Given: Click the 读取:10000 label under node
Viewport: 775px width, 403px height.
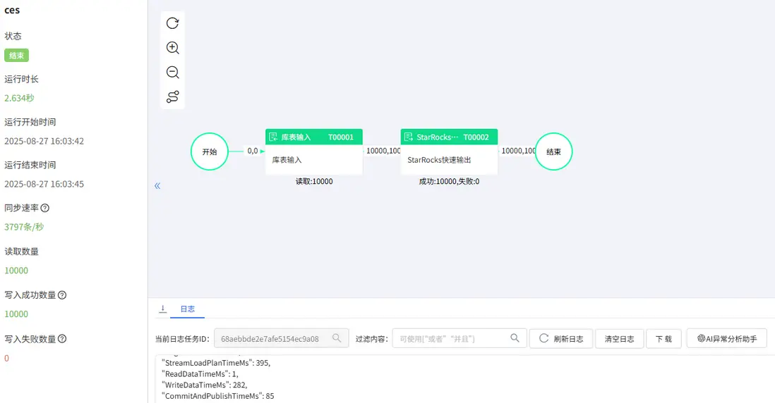Looking at the screenshot, I should pos(314,182).
